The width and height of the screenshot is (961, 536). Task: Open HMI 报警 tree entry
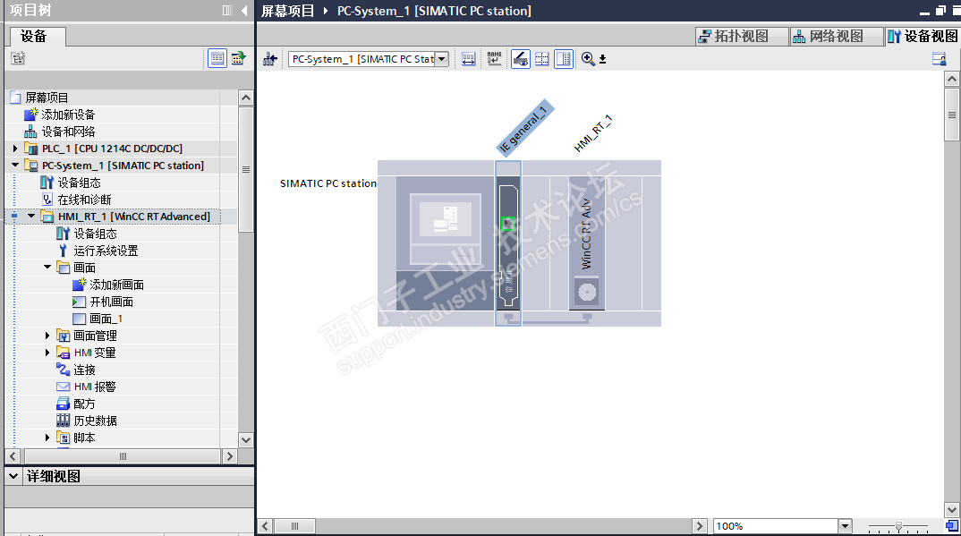click(x=95, y=387)
